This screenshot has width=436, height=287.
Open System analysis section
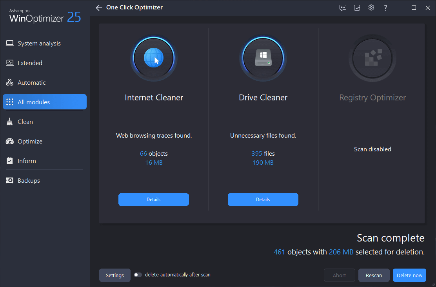point(45,44)
